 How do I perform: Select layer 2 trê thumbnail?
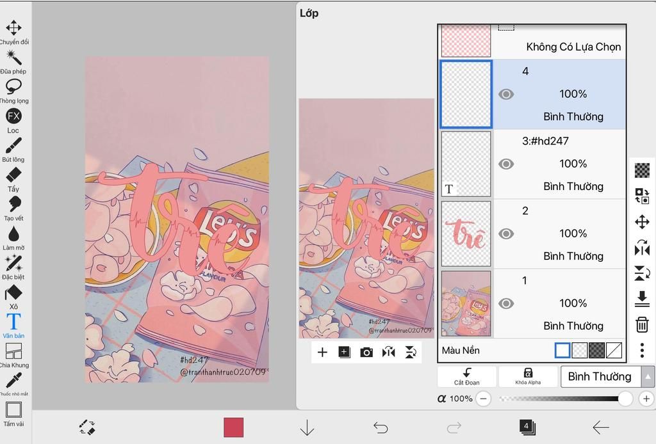point(466,234)
